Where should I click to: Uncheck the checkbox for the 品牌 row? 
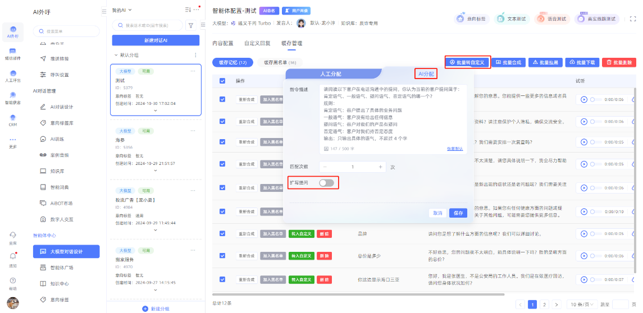[222, 233]
